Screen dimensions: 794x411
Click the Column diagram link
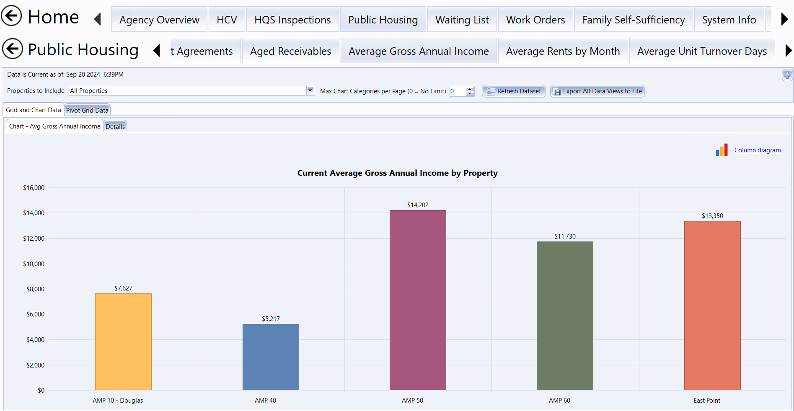click(x=757, y=150)
